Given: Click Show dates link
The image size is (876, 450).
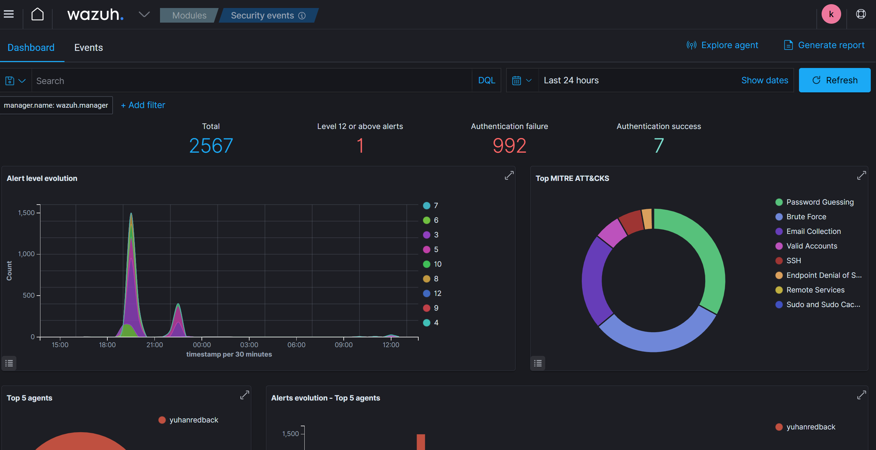Looking at the screenshot, I should [x=764, y=81].
